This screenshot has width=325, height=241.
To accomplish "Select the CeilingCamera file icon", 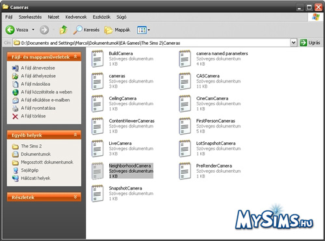I will point(97,103).
